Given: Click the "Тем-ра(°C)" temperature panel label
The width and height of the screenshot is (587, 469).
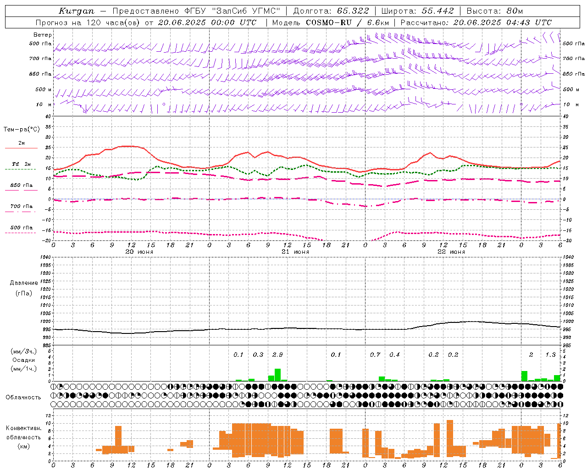Looking at the screenshot, I should click(22, 130).
